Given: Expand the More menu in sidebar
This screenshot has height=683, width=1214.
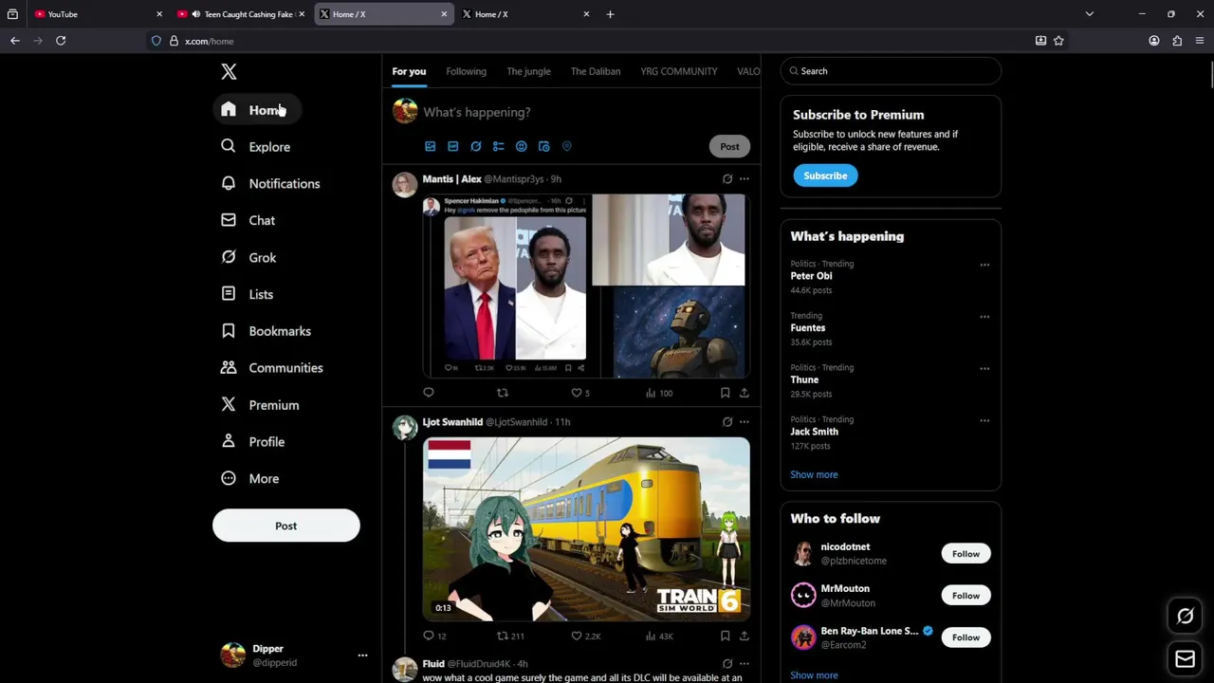Looking at the screenshot, I should (x=250, y=478).
